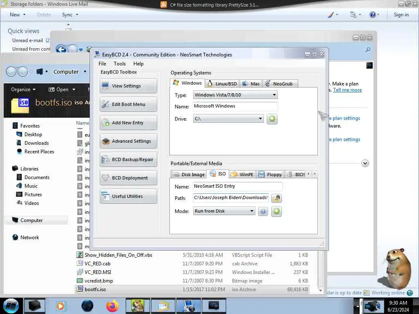Image resolution: width=419 pixels, height=314 pixels.
Task: Open the Organize dropdown in Explorer
Action: pos(23,90)
